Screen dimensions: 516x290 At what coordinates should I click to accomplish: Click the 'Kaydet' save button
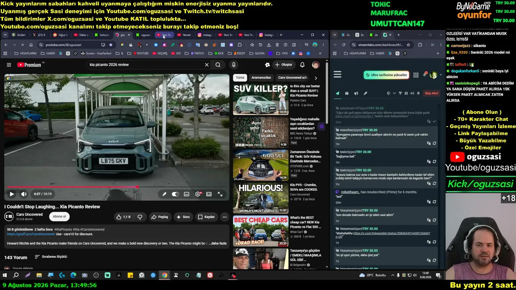point(206,217)
